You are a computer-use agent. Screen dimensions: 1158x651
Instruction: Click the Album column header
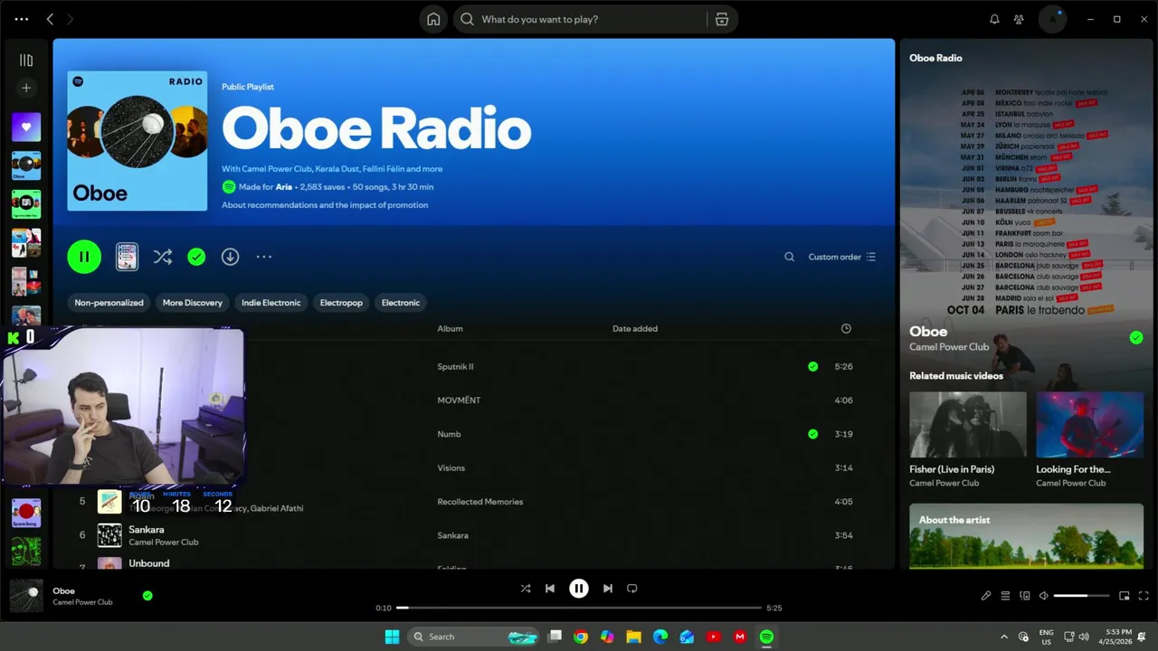pyautogui.click(x=450, y=328)
